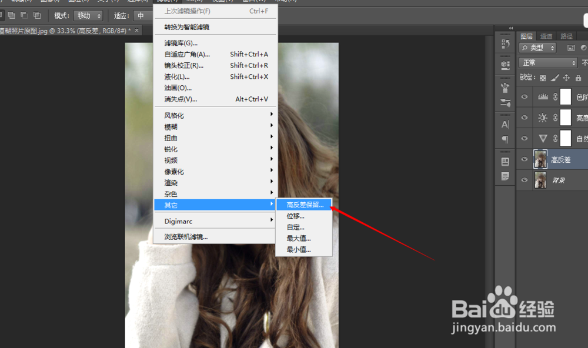
Task: Toggle lock all padlock icon
Action: (578, 78)
